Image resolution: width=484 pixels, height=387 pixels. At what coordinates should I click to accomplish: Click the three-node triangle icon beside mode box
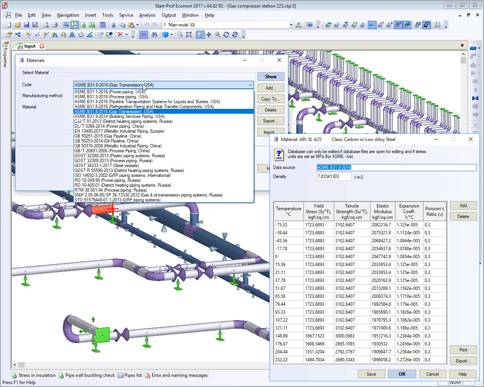[299, 25]
